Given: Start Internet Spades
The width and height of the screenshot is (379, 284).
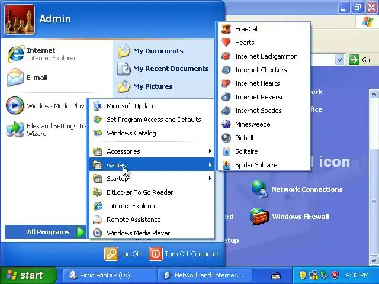Looking at the screenshot, I should tap(264, 111).
